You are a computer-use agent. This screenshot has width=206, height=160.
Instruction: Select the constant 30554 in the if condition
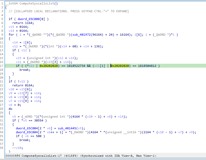click(39, 120)
